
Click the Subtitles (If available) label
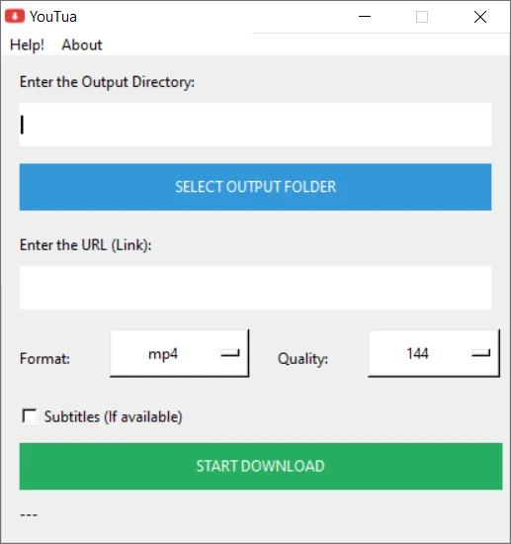tap(113, 416)
